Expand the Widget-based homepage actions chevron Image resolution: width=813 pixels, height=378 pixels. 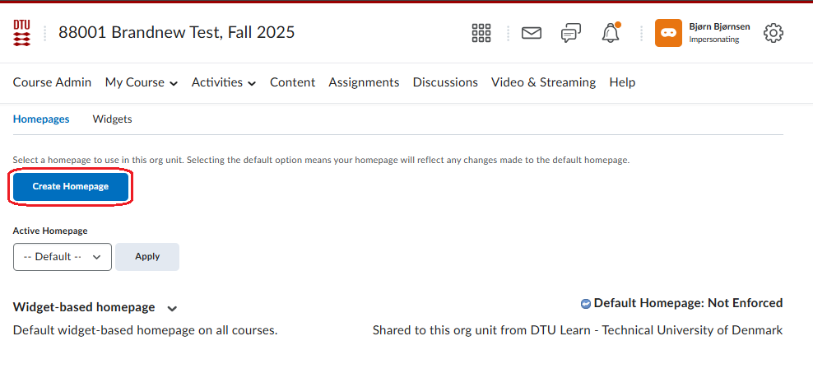pos(172,308)
